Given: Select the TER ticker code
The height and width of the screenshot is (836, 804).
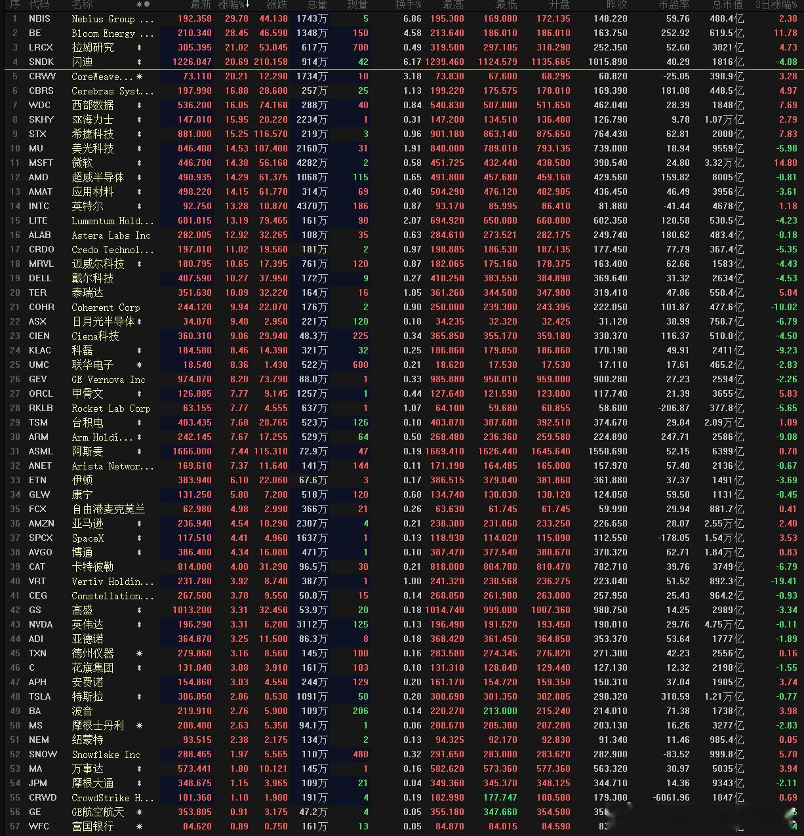Looking at the screenshot, I should click(x=37, y=293).
